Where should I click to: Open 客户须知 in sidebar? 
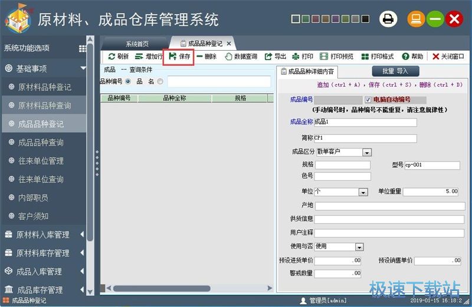coord(33,216)
